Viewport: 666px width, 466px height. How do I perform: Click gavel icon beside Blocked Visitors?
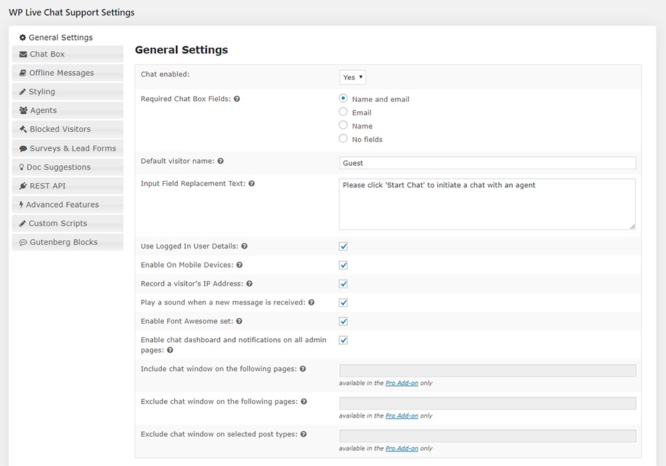point(23,129)
